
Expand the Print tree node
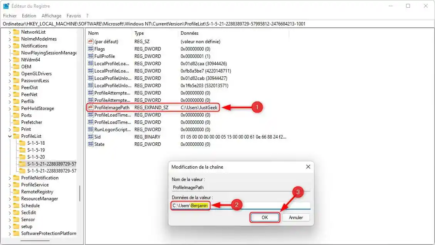coord(10,129)
